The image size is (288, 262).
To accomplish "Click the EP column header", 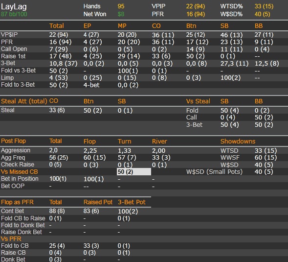I will (x=87, y=26).
